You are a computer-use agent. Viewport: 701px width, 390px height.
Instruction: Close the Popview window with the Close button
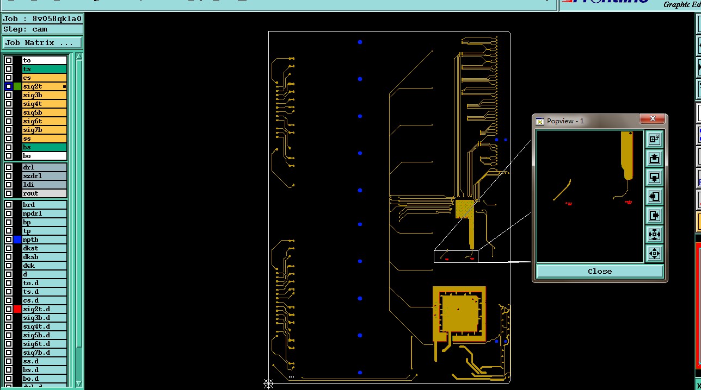click(600, 271)
